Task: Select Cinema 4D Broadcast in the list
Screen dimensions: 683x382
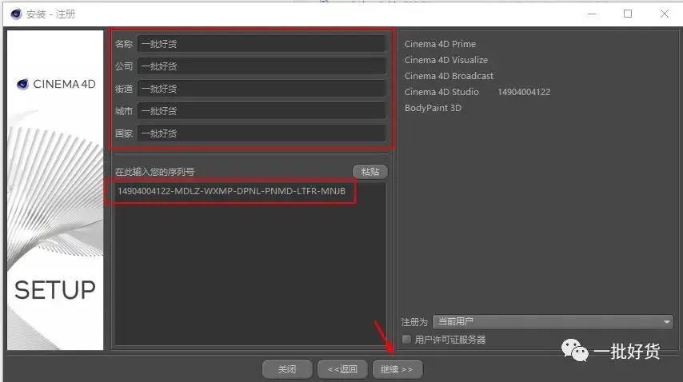Action: (x=449, y=76)
